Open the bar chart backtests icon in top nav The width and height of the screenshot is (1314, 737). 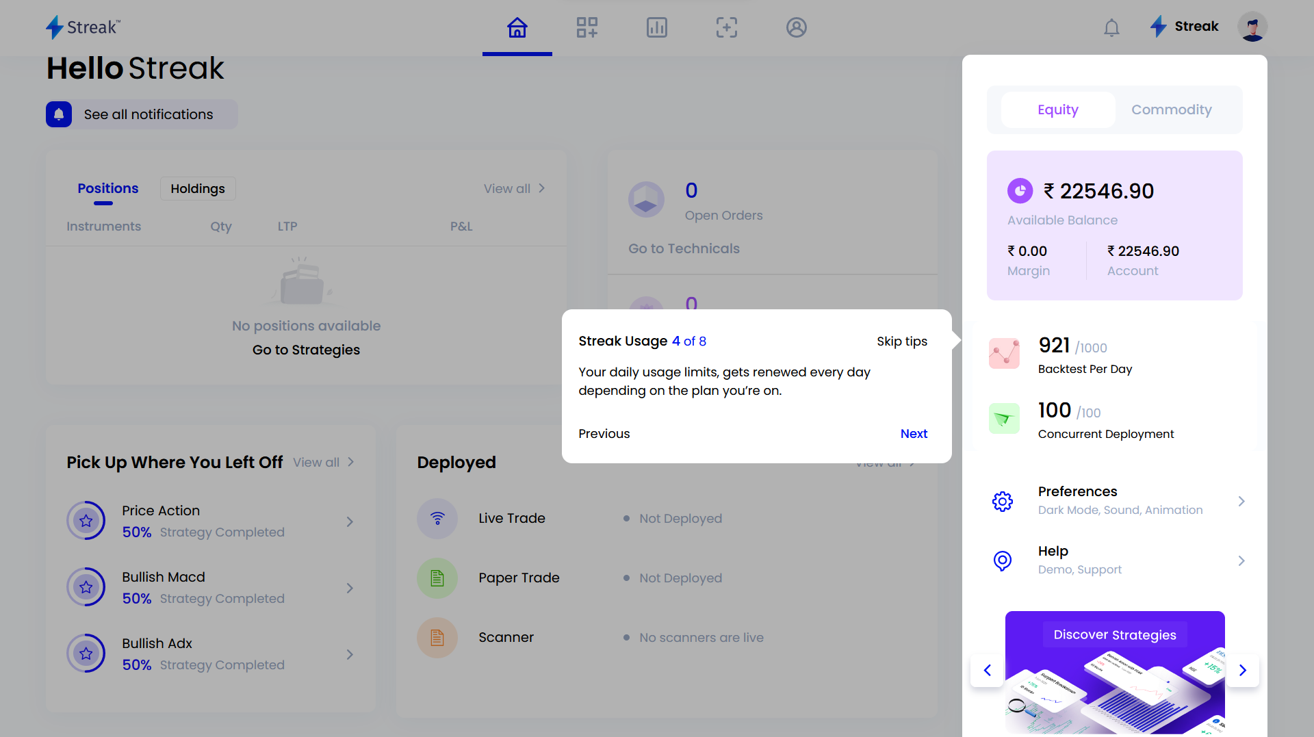click(657, 27)
